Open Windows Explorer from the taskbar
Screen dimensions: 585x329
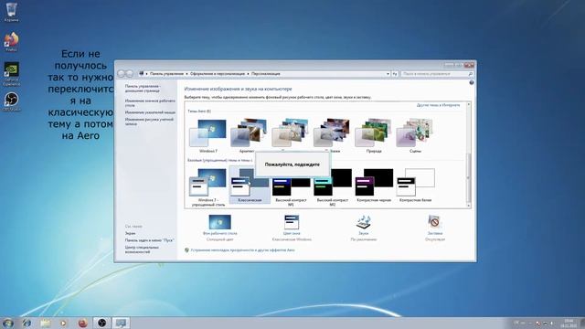46,323
